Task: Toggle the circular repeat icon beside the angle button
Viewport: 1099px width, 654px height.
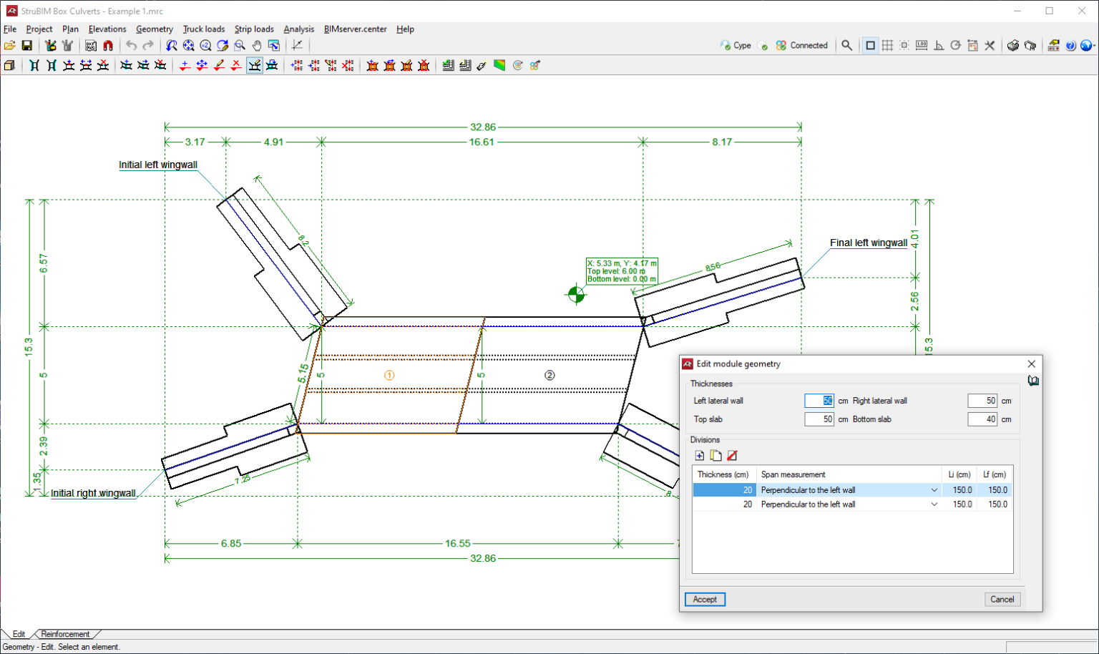Action: coord(956,45)
